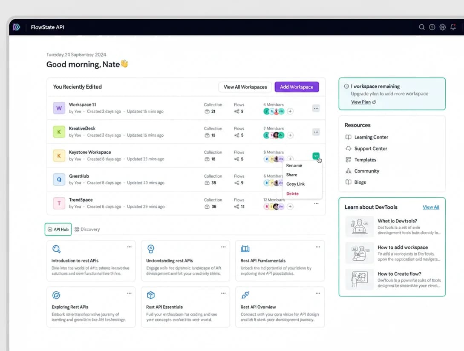This screenshot has width=464, height=351.
Task: Choose Delete in the context menu
Action: 292,193
